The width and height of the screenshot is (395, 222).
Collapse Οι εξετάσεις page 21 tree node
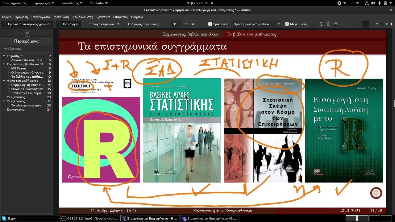[x=4, y=101]
